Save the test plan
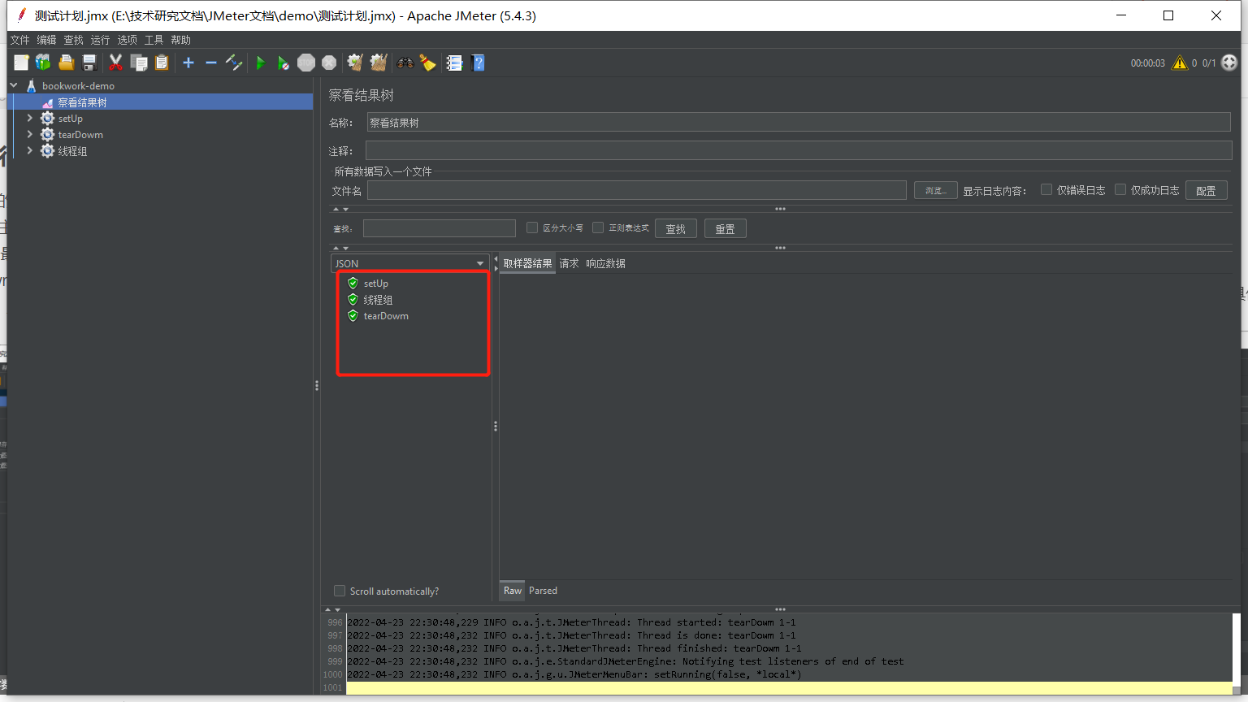Screen dimensions: 1248x702 [x=89, y=63]
